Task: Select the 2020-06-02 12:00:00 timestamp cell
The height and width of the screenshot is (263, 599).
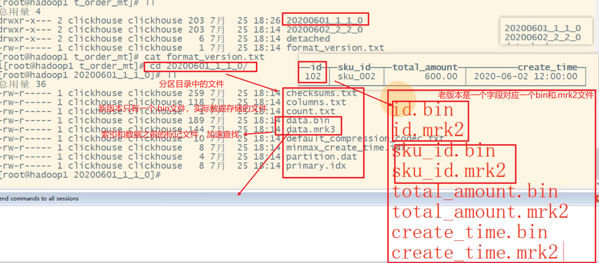Action: [526, 76]
